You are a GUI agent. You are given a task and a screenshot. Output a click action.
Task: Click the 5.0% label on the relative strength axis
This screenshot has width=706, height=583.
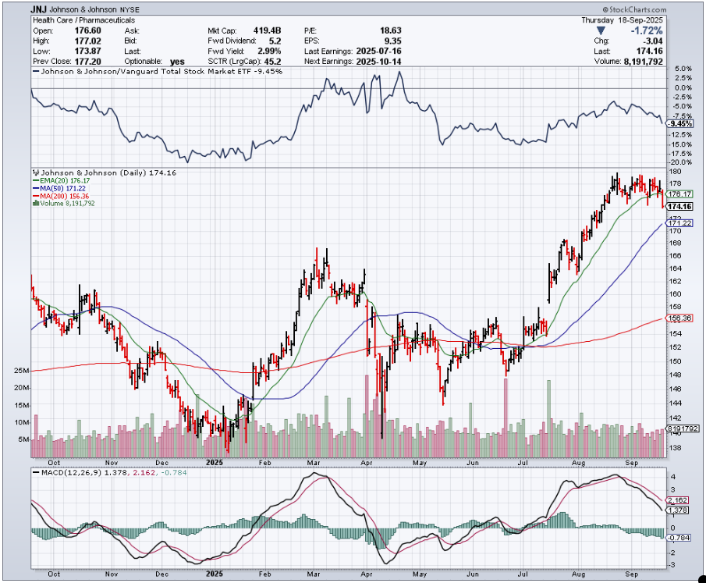683,69
